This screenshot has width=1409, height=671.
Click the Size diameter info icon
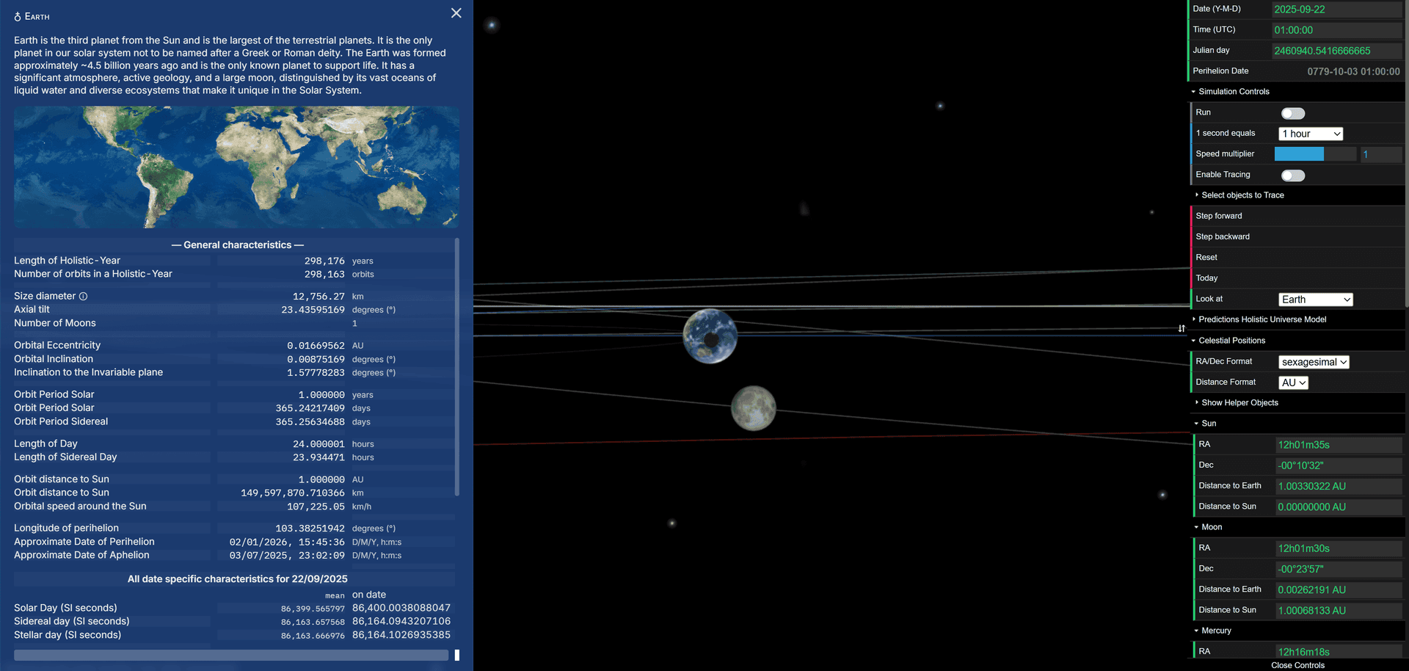(81, 296)
